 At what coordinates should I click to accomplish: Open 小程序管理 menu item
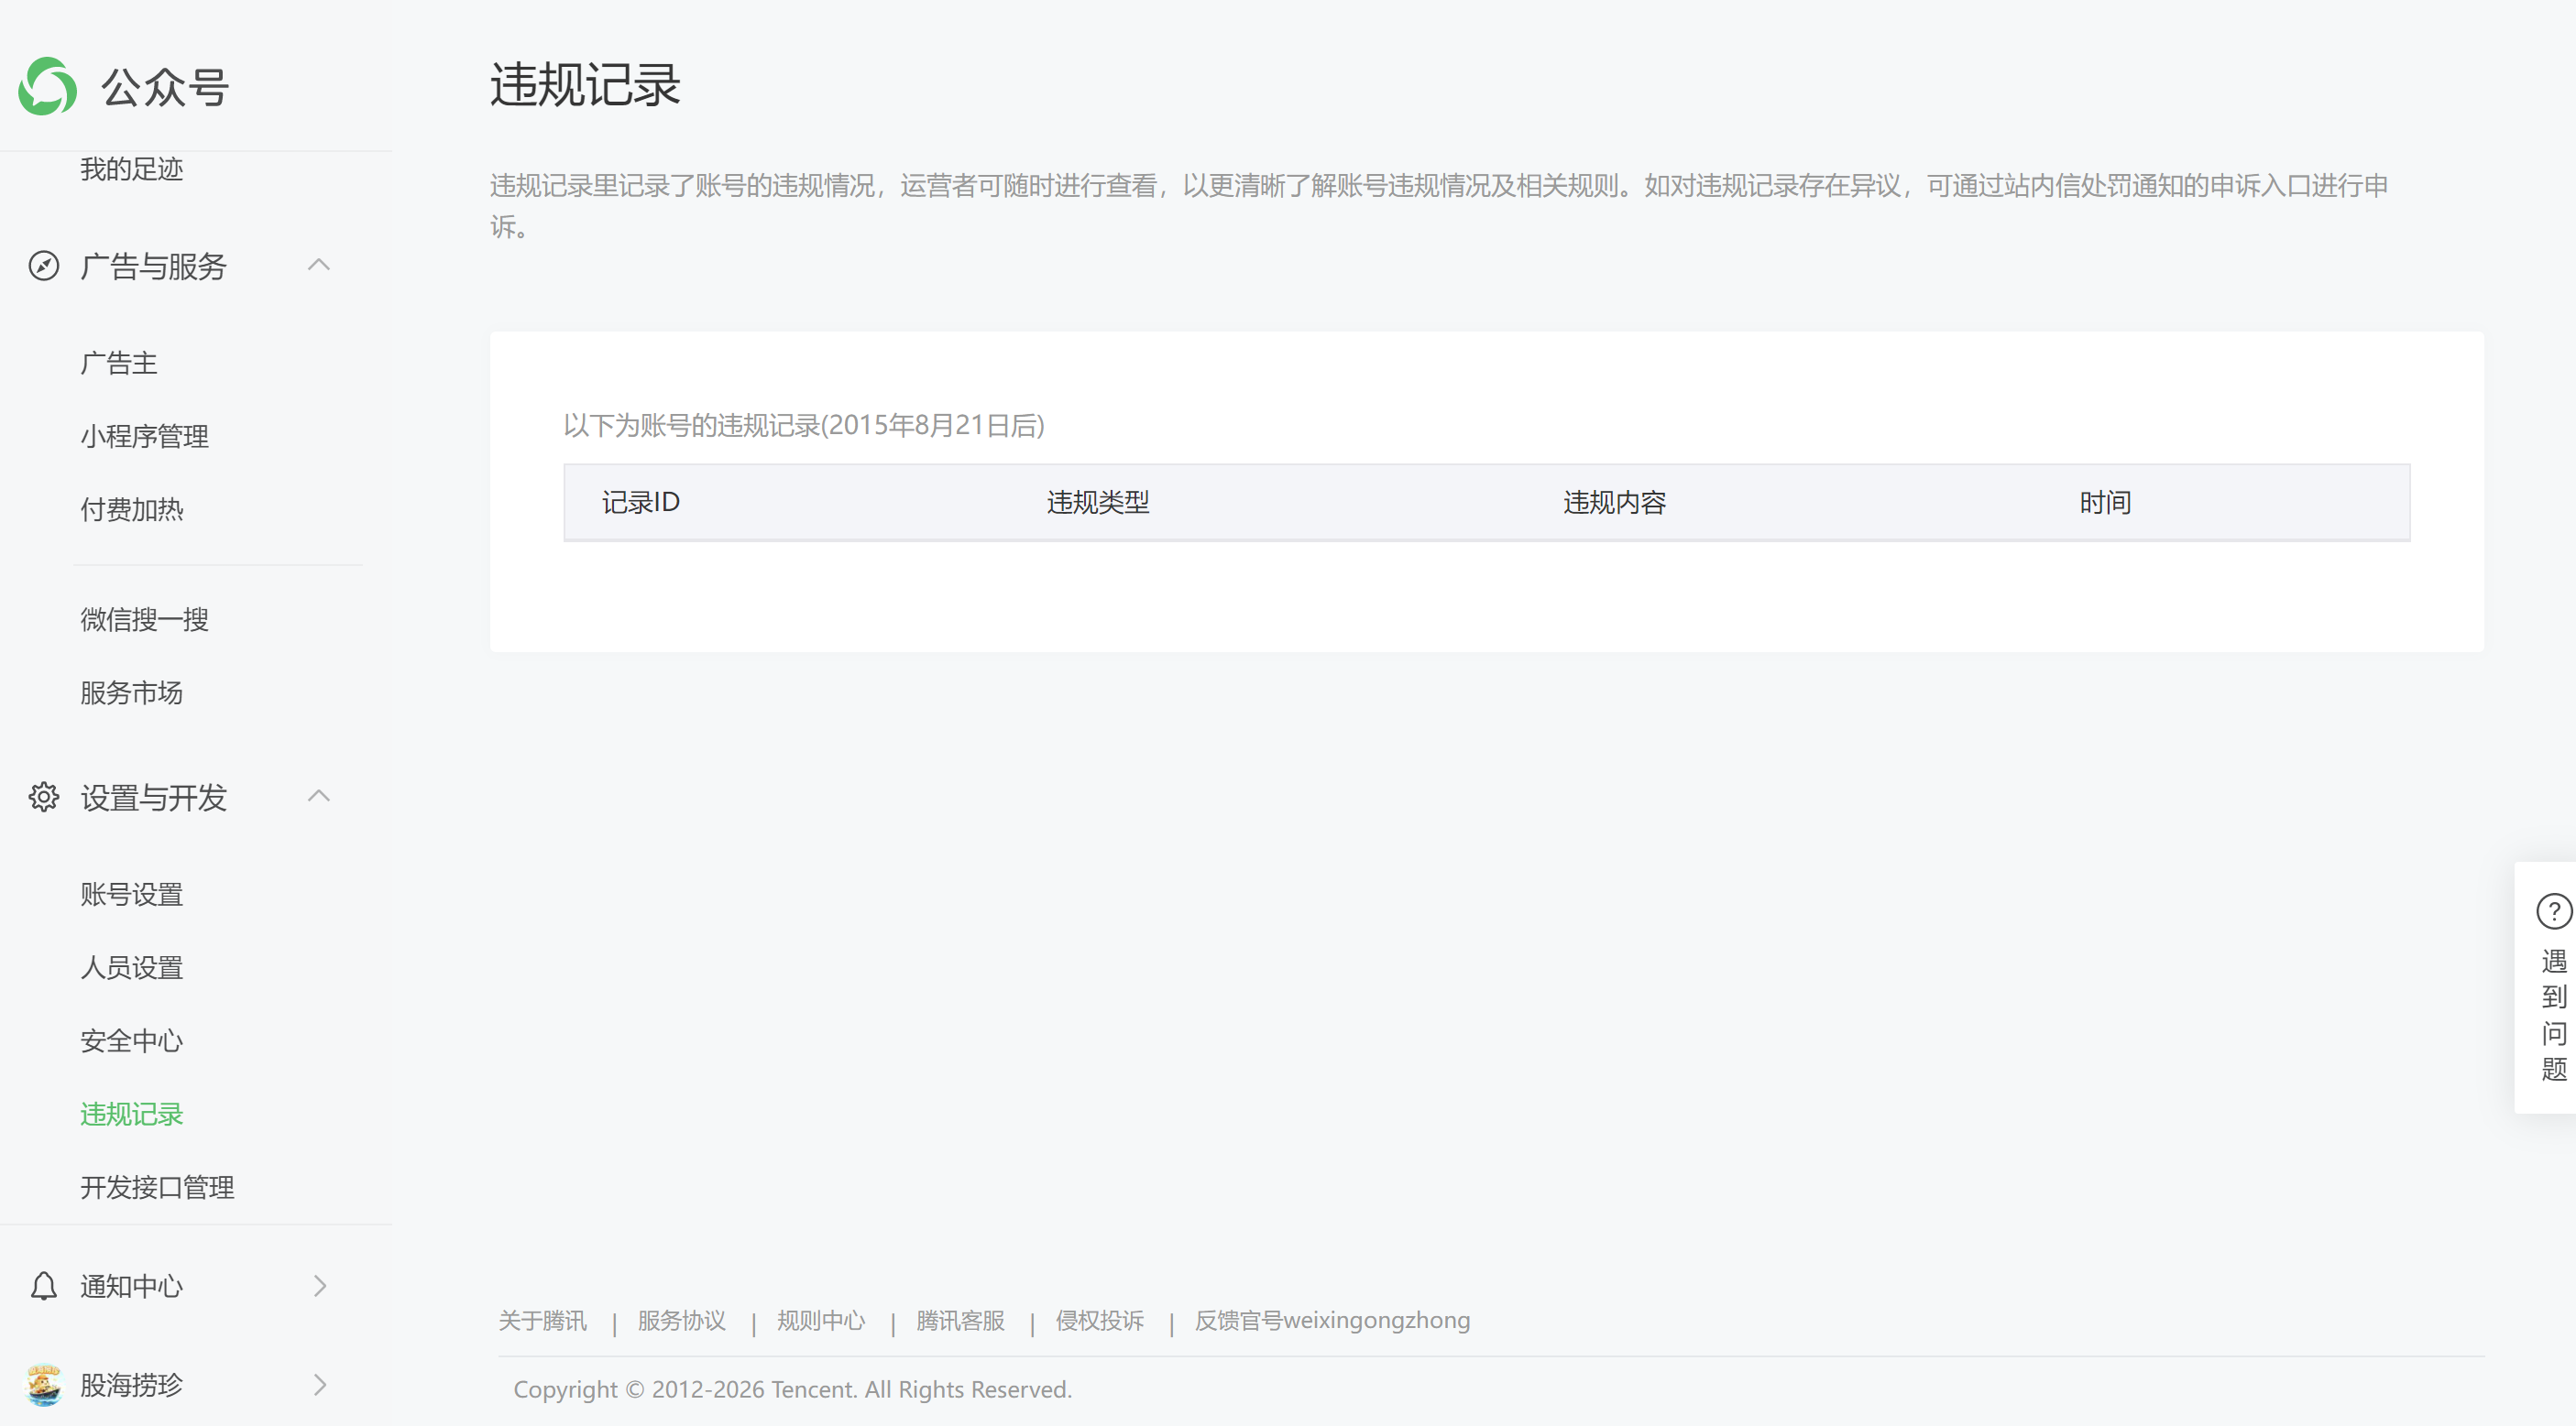(x=144, y=437)
